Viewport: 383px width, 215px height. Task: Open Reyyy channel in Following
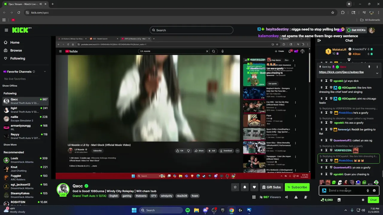coord(25,136)
